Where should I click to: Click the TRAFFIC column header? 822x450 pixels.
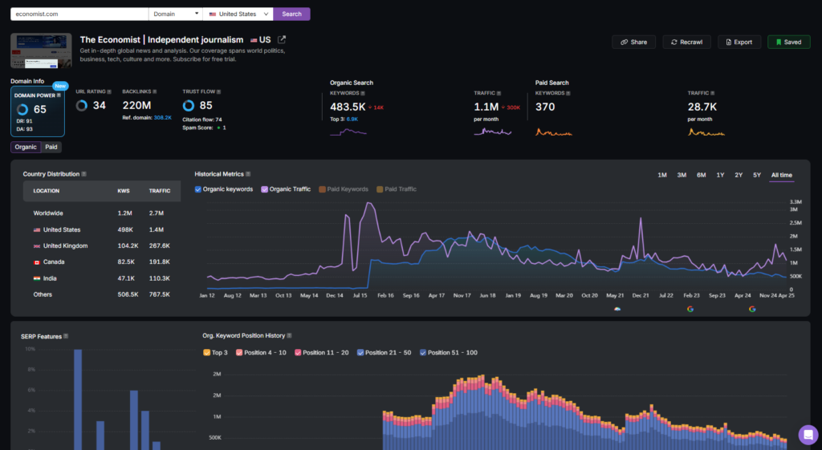160,191
